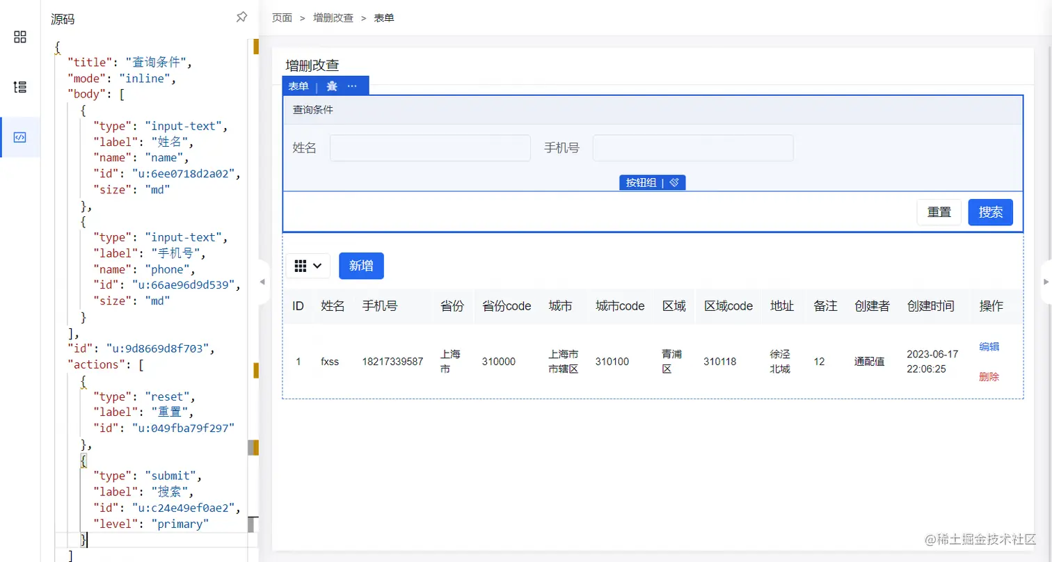Open the 编辑 link in the table row
Image resolution: width=1052 pixels, height=562 pixels.
(x=989, y=346)
